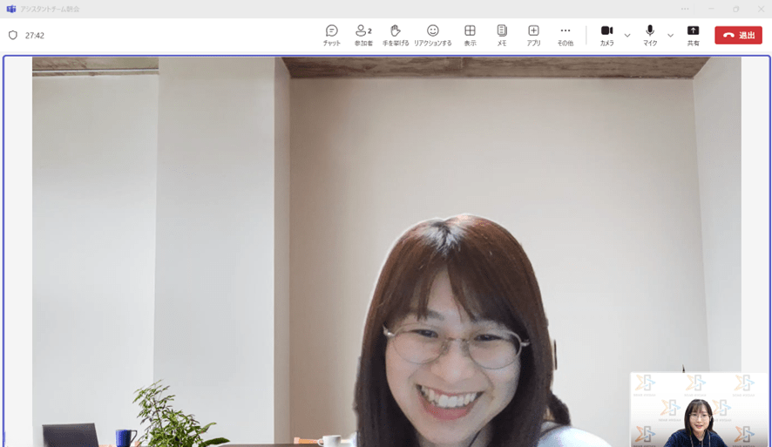Open the chat panel (チャット)
Viewport: 772px width, 447px height.
click(331, 36)
